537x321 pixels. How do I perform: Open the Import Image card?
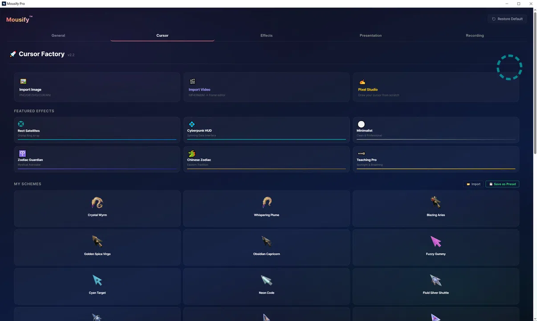tap(97, 87)
